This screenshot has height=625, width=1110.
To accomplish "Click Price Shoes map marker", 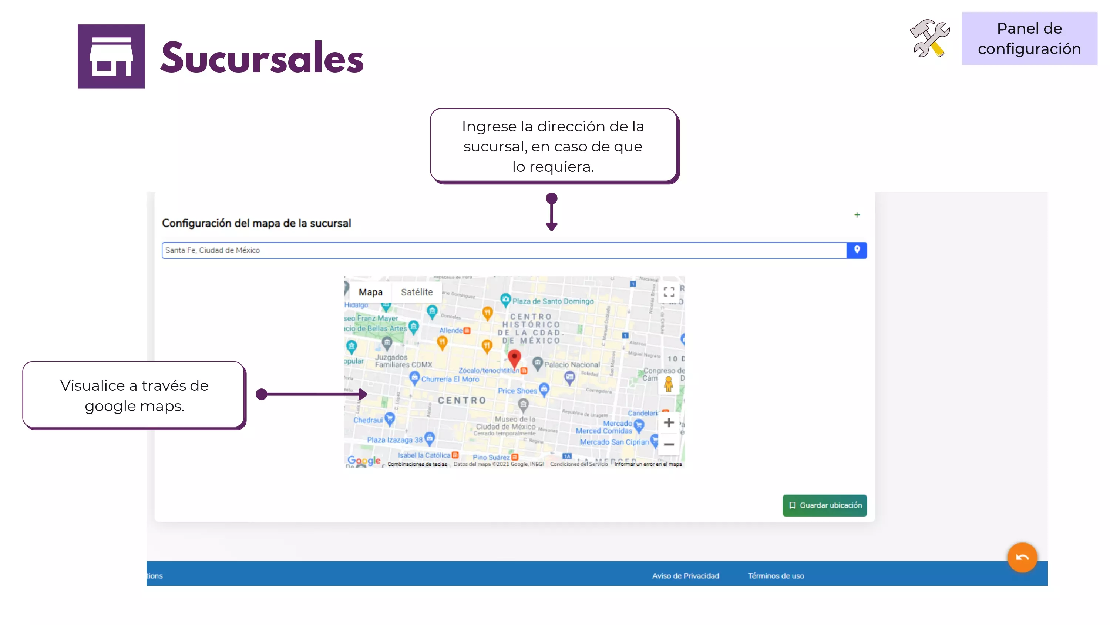I will tap(544, 389).
